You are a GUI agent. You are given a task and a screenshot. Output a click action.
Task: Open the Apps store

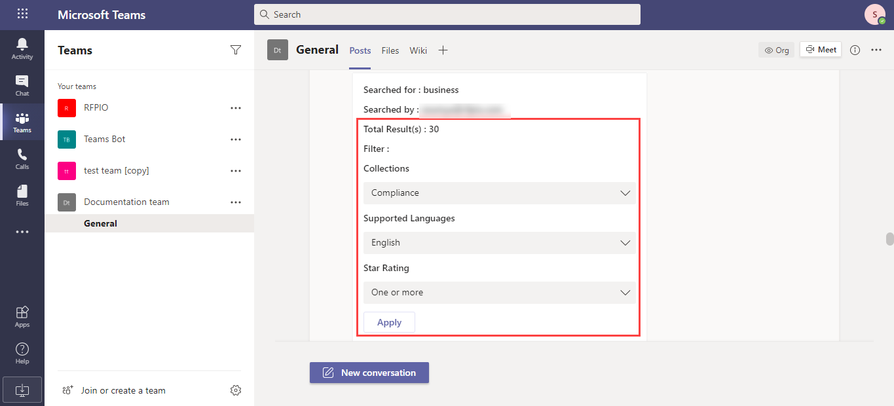point(22,316)
